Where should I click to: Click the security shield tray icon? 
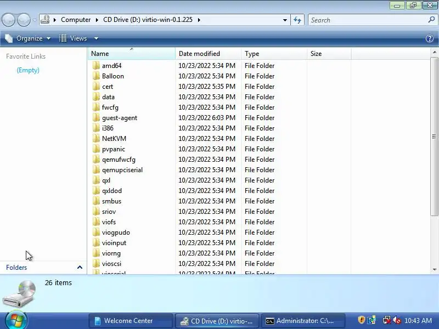pos(361,320)
